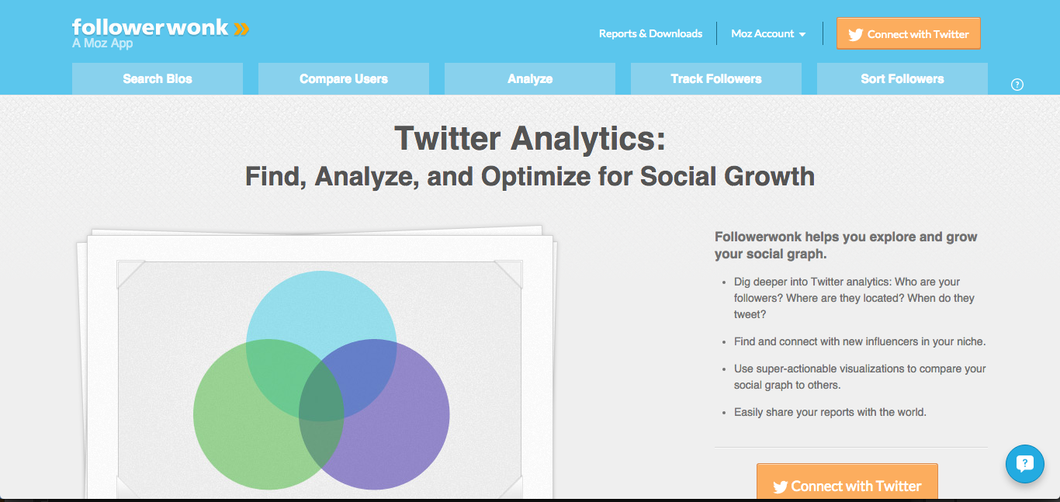Expand the Moz Account dropdown arrow
The image size is (1060, 502).
point(802,34)
